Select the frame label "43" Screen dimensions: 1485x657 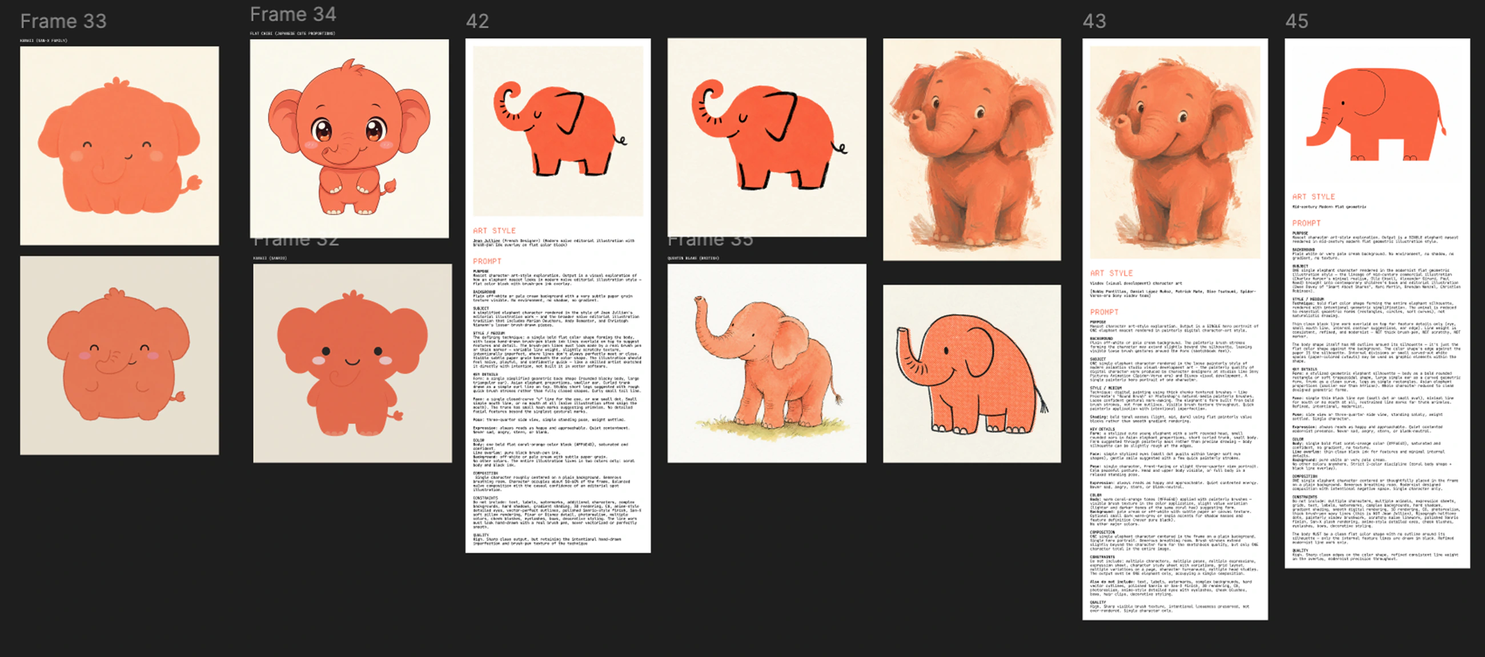(1094, 21)
